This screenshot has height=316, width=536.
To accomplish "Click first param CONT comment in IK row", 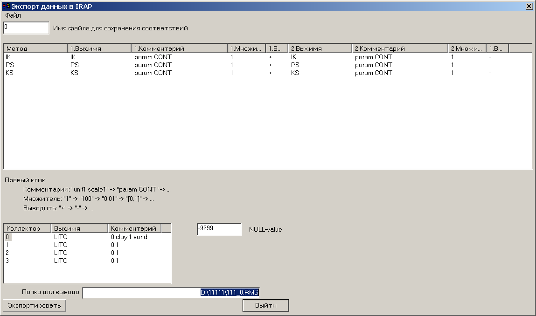I will coord(153,57).
